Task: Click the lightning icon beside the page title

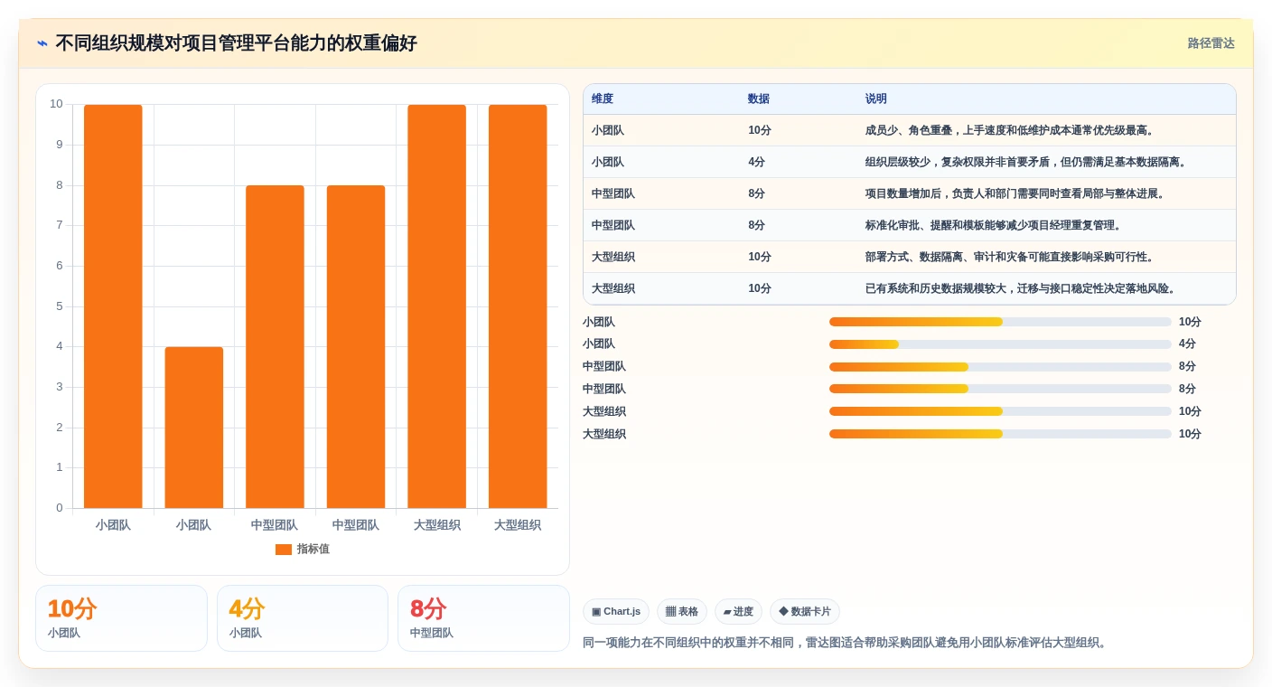Action: point(42,43)
